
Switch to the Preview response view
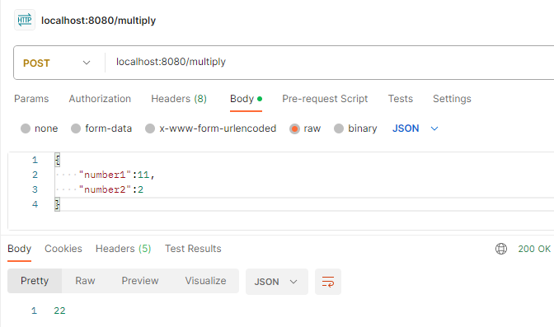click(140, 281)
